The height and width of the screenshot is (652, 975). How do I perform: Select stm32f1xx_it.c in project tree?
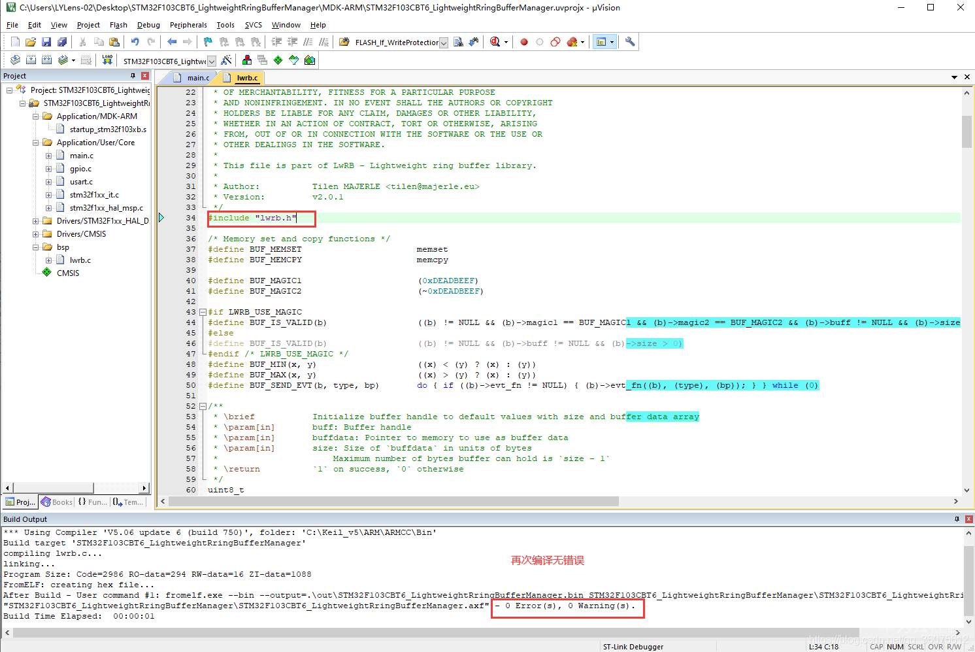point(88,195)
